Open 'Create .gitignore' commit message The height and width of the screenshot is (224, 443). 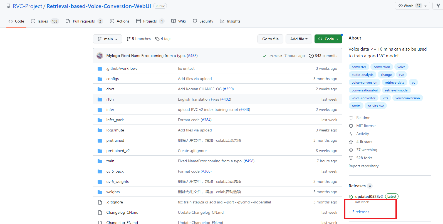point(192,151)
